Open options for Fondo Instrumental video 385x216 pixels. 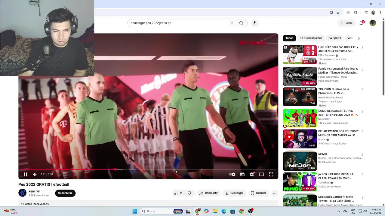click(x=362, y=69)
